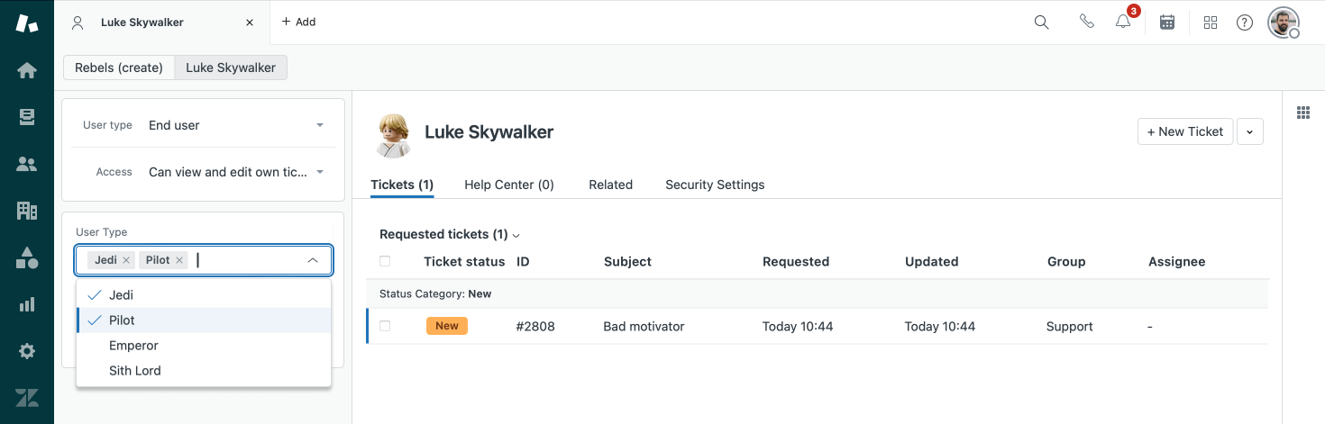Open the Home view in sidebar
Viewport: 1325px width, 424px height.
click(x=27, y=70)
